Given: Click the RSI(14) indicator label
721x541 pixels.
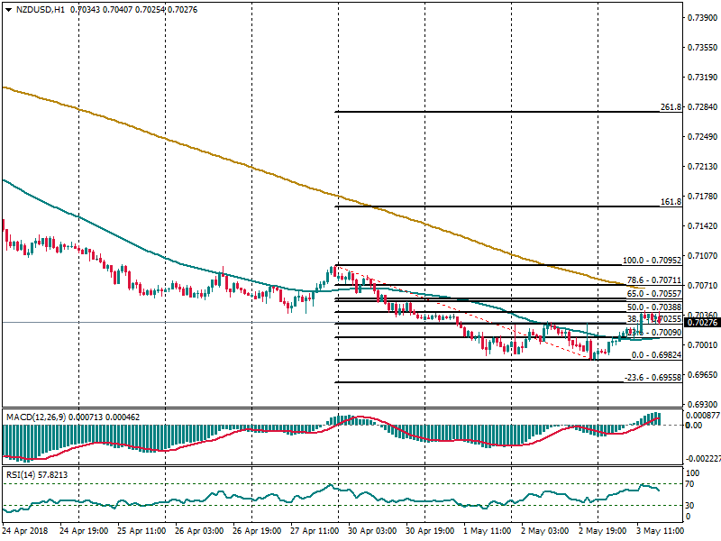Looking at the screenshot, I should pyautogui.click(x=23, y=473).
